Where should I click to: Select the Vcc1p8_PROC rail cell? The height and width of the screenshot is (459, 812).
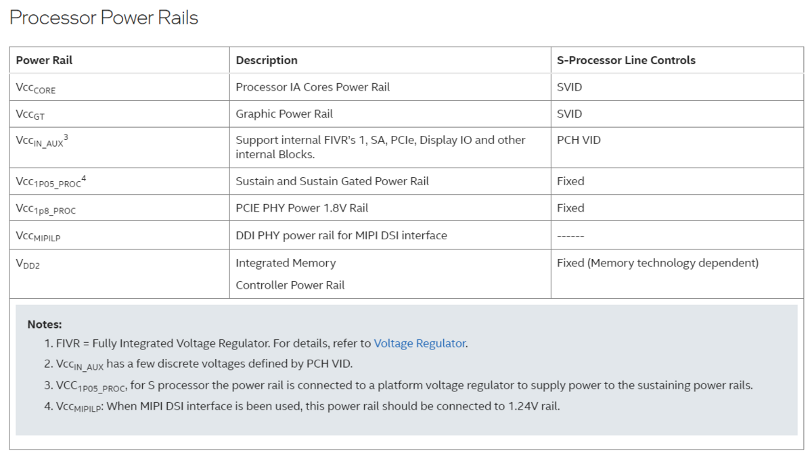(x=46, y=209)
